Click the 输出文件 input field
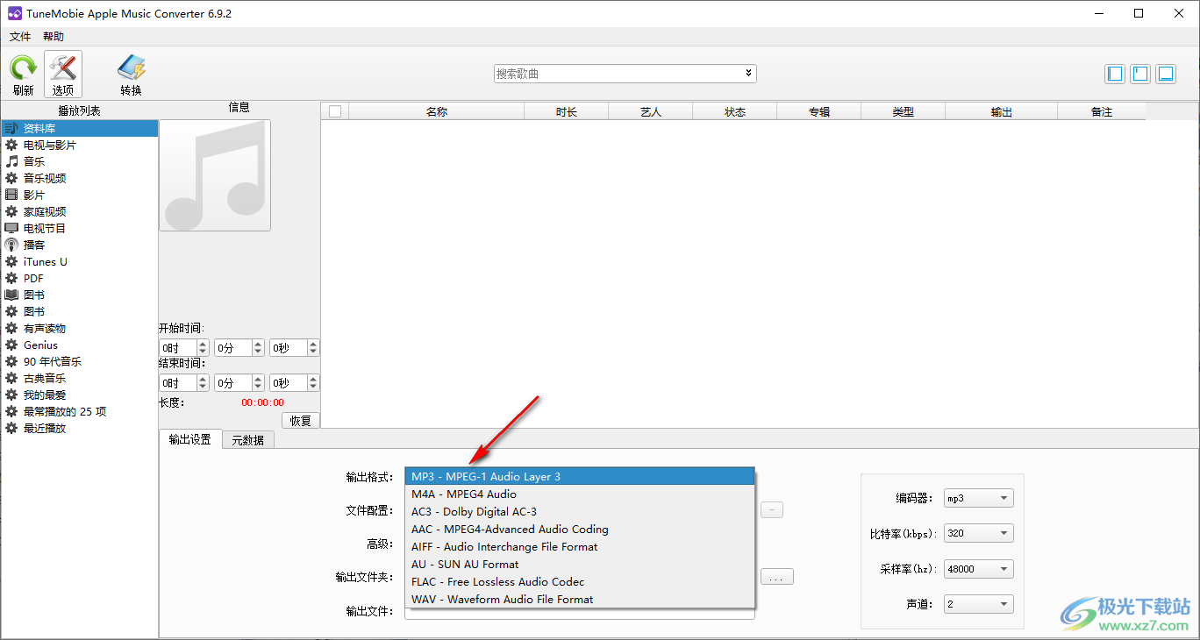The height and width of the screenshot is (640, 1200). click(580, 612)
